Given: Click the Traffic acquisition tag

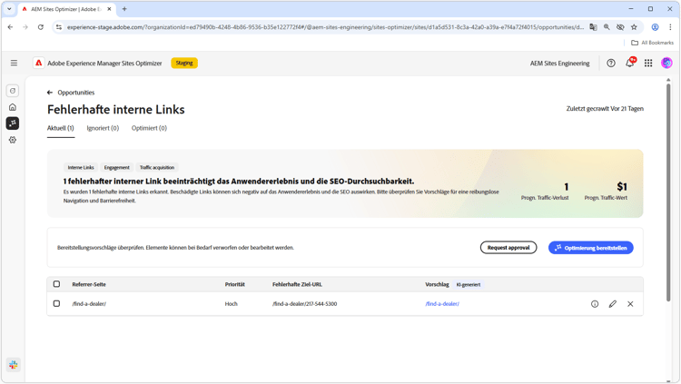Looking at the screenshot, I should (x=157, y=167).
